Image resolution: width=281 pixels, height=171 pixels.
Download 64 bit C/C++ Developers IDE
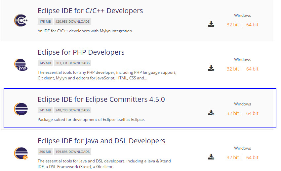coord(252,25)
